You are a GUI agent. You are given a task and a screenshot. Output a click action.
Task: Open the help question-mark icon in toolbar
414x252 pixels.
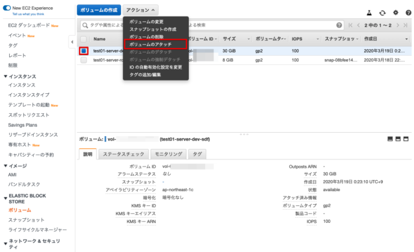408,12
